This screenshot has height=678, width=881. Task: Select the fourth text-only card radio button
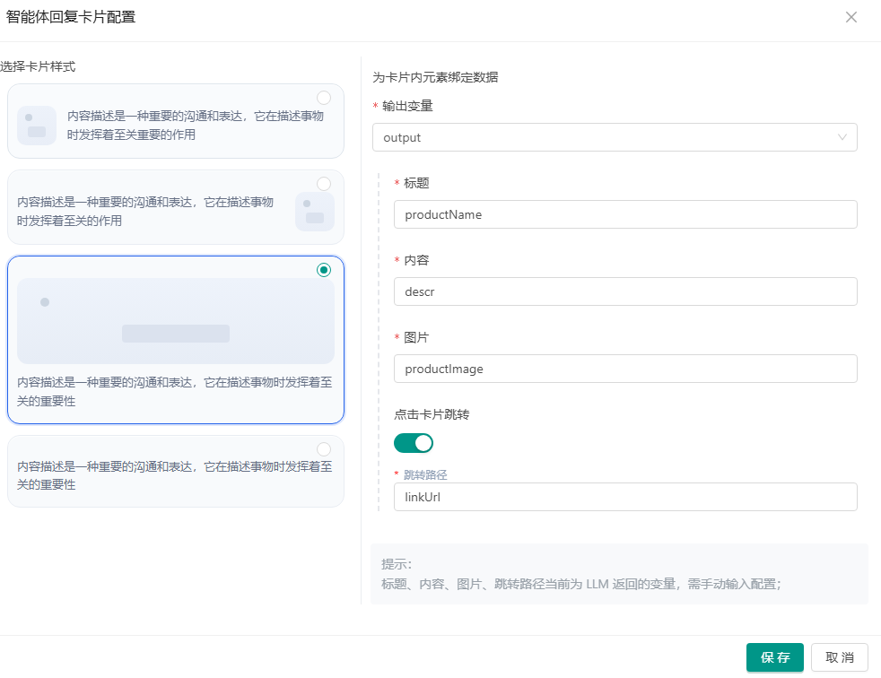(x=324, y=449)
